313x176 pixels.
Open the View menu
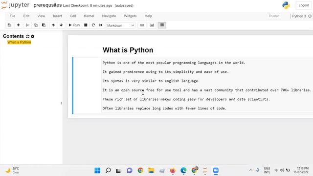[41, 16]
